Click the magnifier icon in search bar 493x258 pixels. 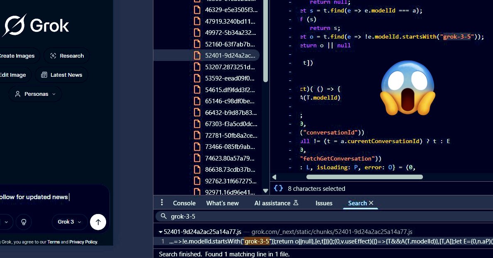click(x=163, y=216)
